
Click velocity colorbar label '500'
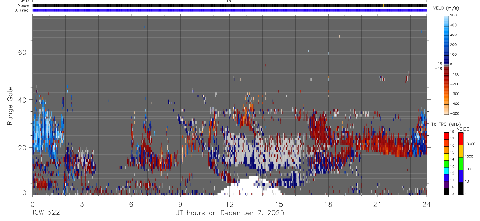coord(453,15)
